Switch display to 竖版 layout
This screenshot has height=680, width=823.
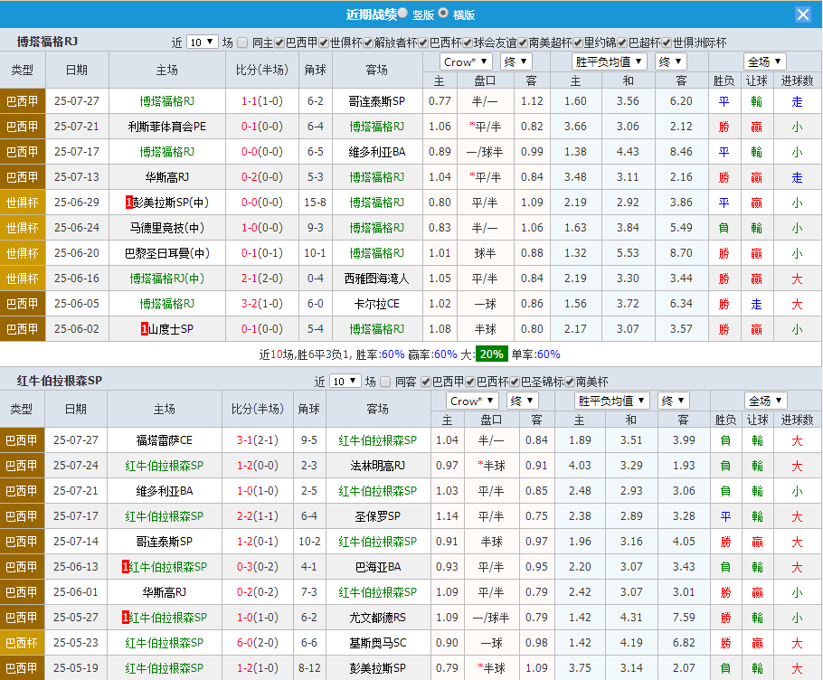pyautogui.click(x=402, y=13)
